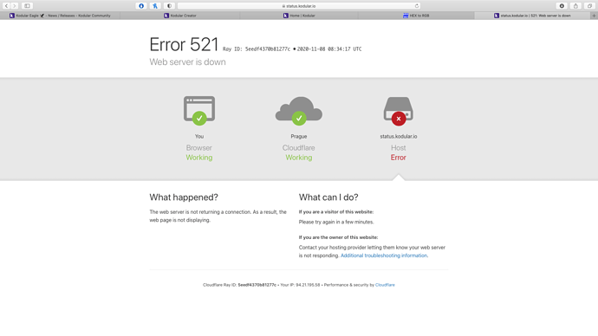
Task: Click the second blue extension icon in toolbar
Action: (155, 6)
